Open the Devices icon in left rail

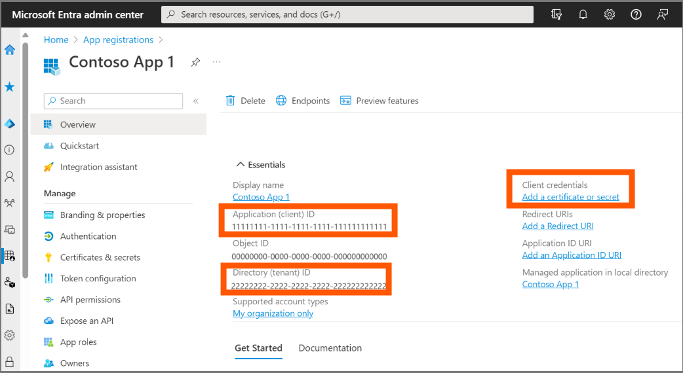(9, 229)
